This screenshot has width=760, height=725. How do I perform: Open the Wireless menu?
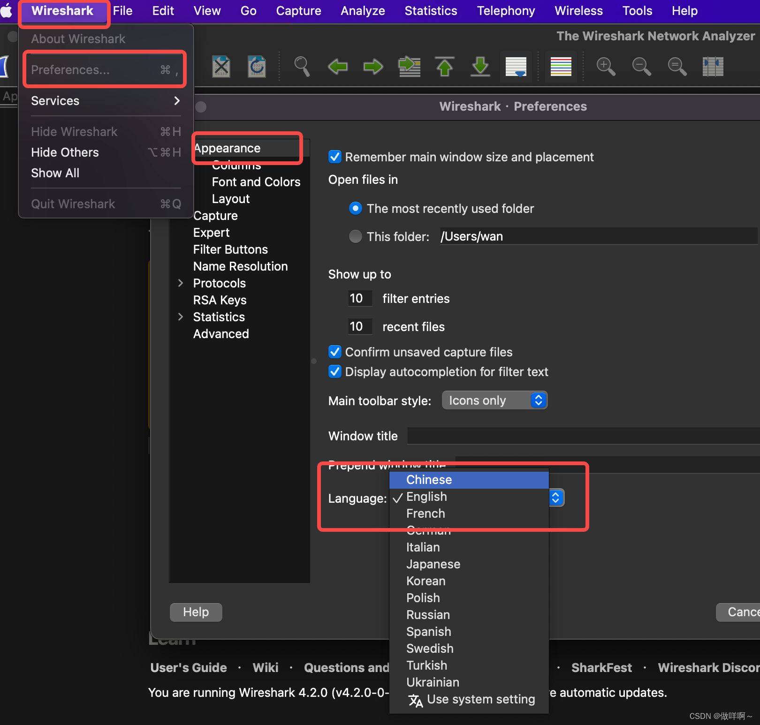(x=579, y=11)
